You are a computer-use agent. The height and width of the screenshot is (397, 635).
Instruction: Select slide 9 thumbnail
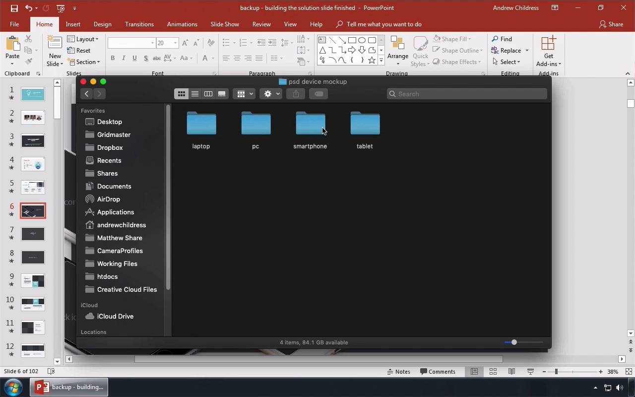[33, 281]
